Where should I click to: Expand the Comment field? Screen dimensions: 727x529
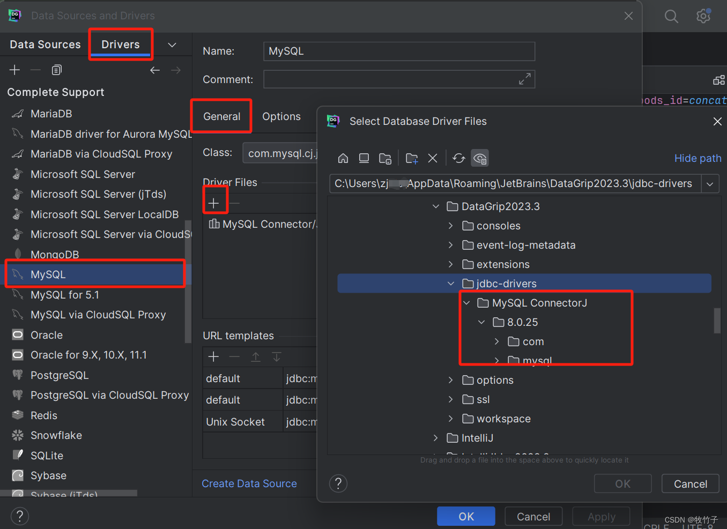coord(525,79)
